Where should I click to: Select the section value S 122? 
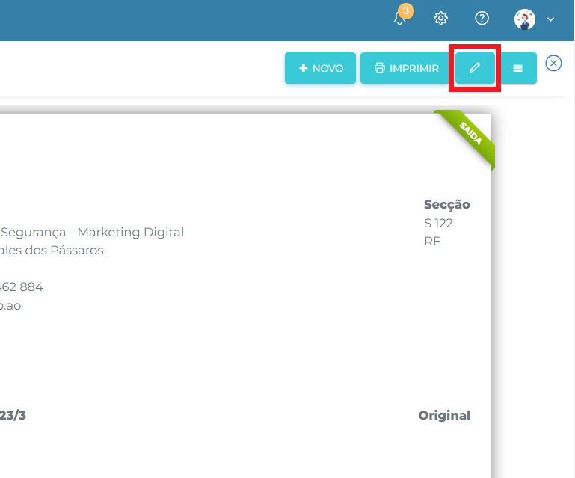coord(438,223)
